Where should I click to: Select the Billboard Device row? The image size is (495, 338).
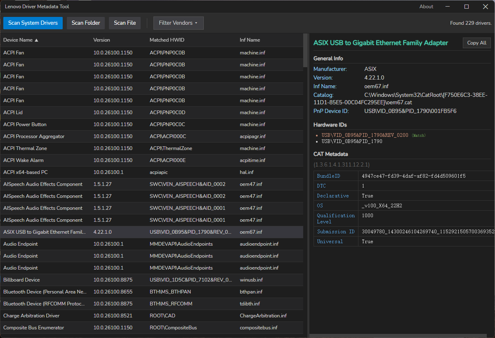[151, 280]
